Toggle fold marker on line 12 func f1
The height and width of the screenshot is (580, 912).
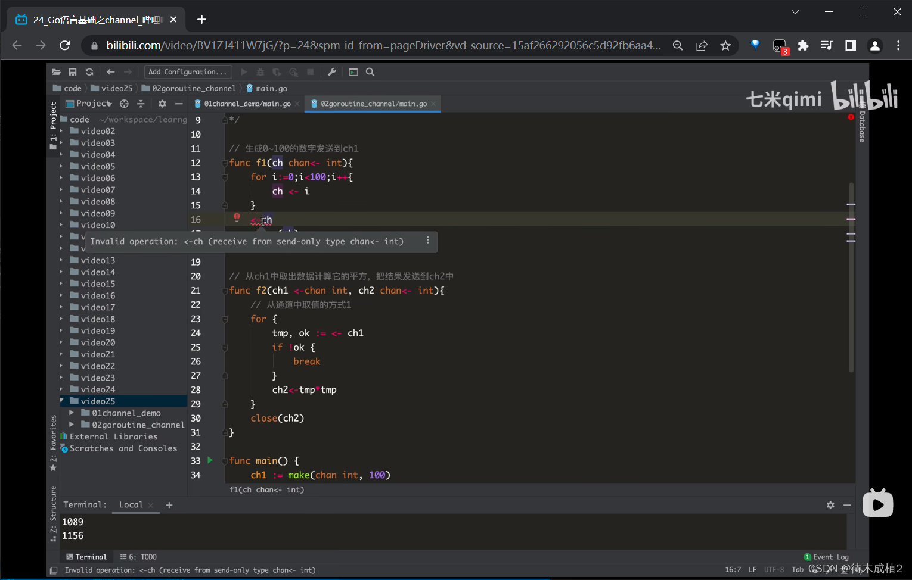225,163
